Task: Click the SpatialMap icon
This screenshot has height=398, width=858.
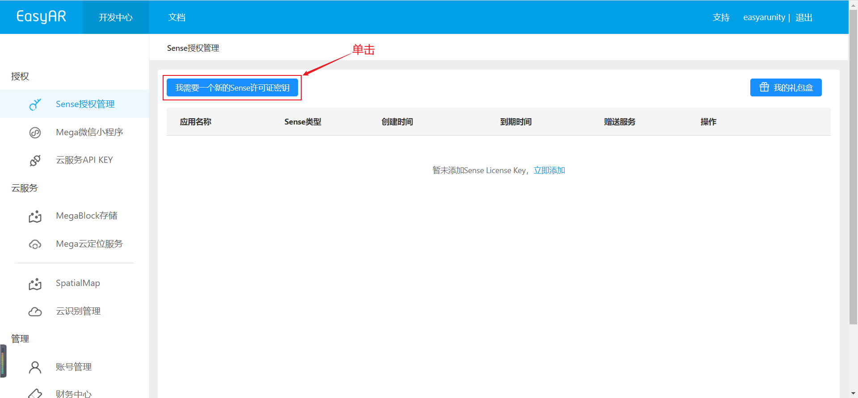Action: (35, 284)
